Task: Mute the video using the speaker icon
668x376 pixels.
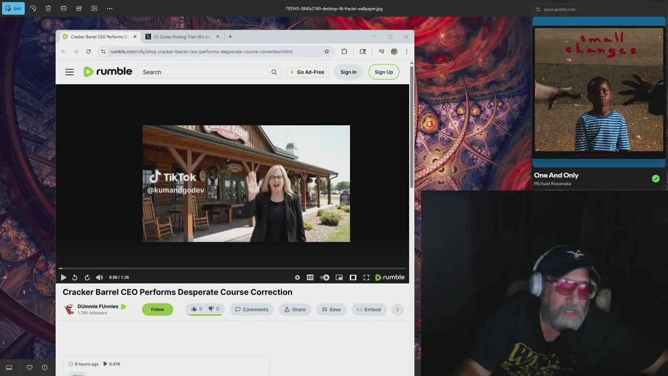Action: [x=99, y=277]
